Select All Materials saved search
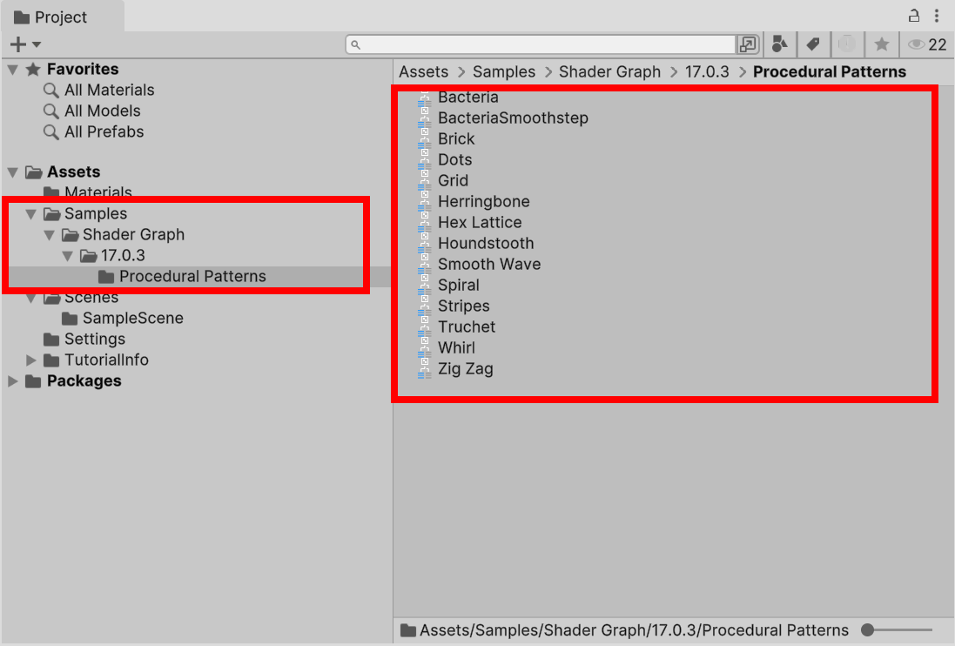The width and height of the screenshot is (955, 646). coord(110,91)
